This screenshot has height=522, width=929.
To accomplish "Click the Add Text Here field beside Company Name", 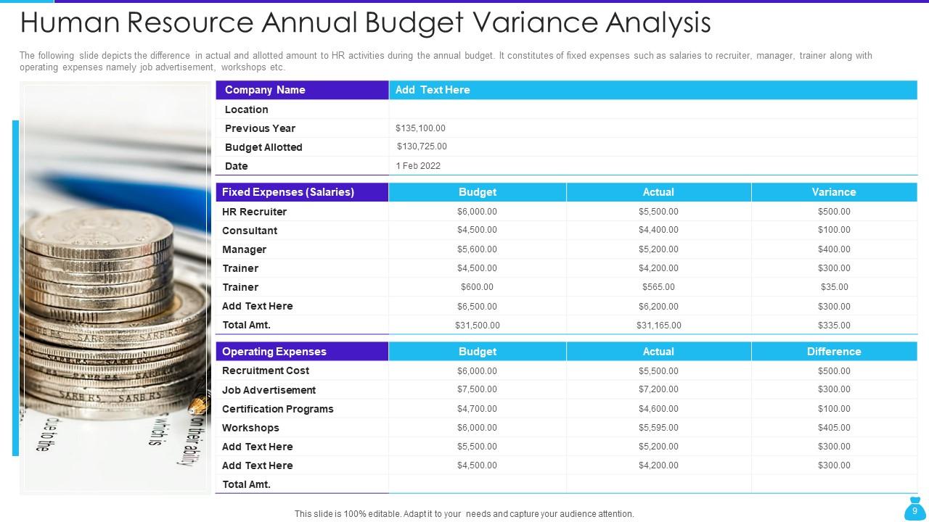I will point(433,90).
